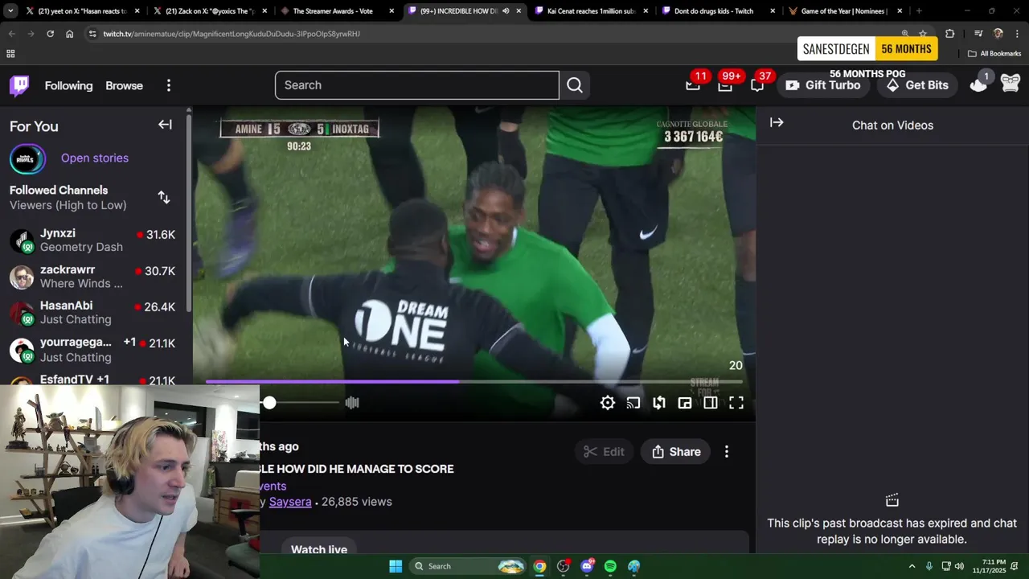Focus the Twitch search field
Image resolution: width=1029 pixels, height=579 pixels.
416,85
